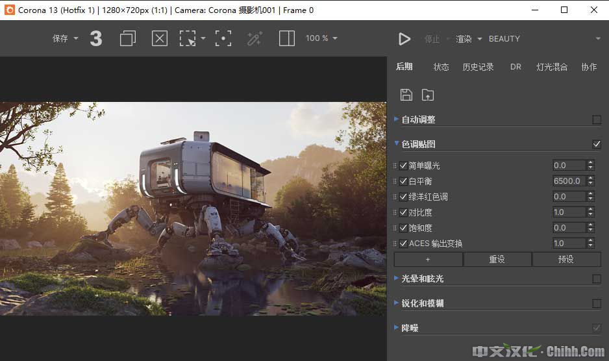Image resolution: width=609 pixels, height=361 pixels.
Task: Click the 预设 button
Action: [x=565, y=259]
